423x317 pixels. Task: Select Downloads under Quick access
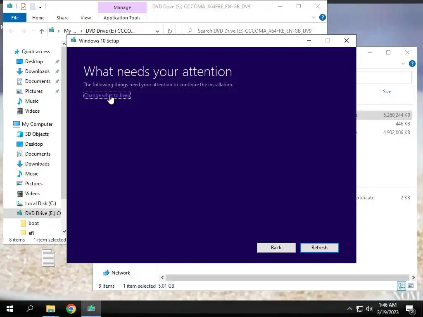[37, 71]
